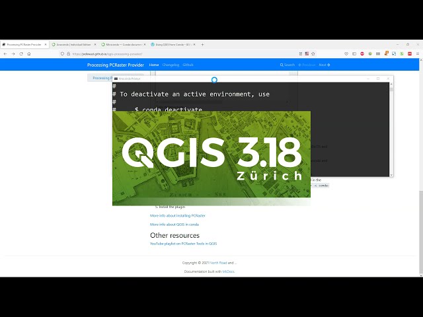Image resolution: width=423 pixels, height=317 pixels.
Task: Click the padlock site info icon
Action: (x=68, y=54)
